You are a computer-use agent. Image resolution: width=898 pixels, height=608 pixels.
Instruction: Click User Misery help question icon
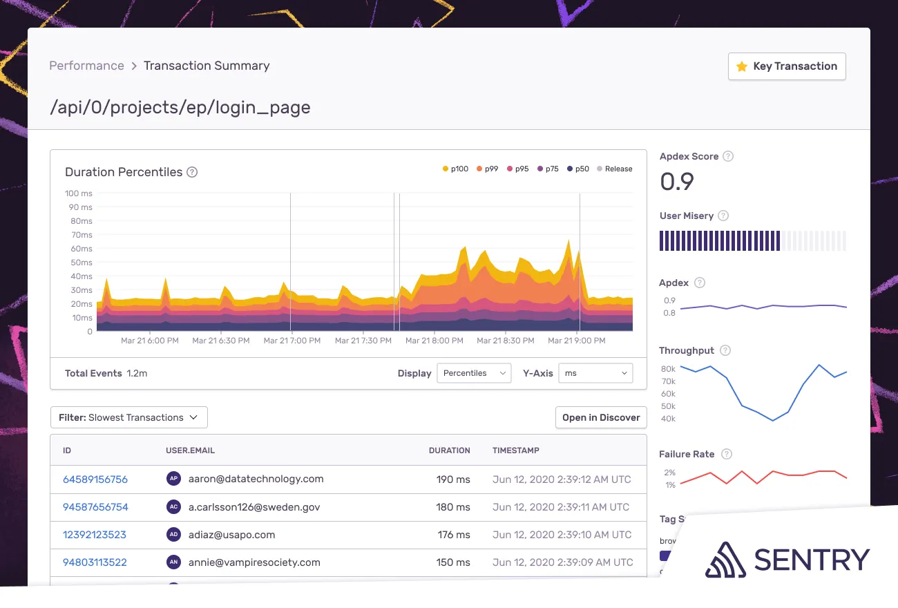coord(723,216)
